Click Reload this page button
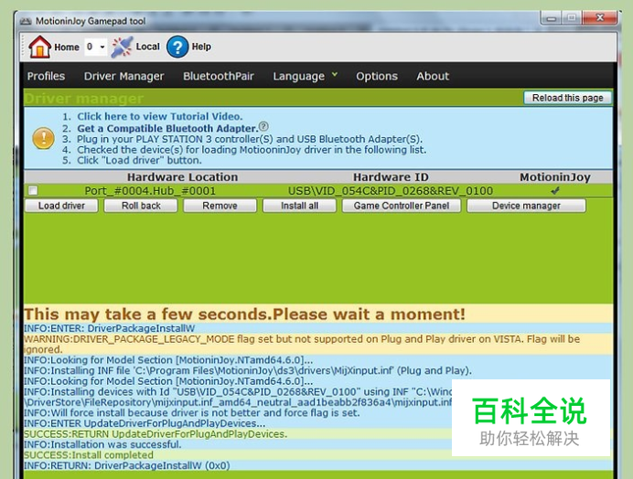 (567, 98)
